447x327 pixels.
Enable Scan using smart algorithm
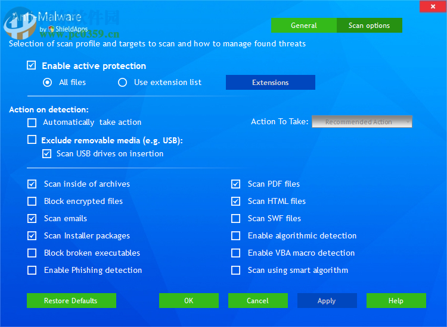(236, 270)
